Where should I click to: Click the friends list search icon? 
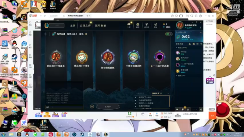tap(201, 44)
